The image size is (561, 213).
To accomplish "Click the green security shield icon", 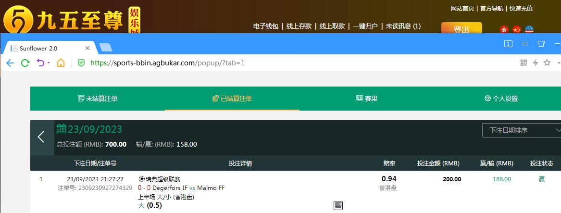I will click(x=81, y=63).
